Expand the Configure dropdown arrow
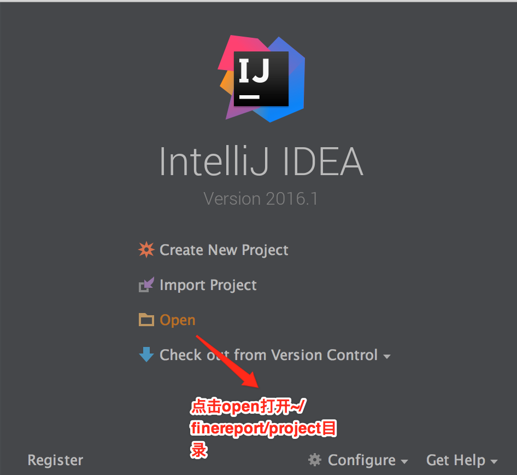 (x=404, y=461)
